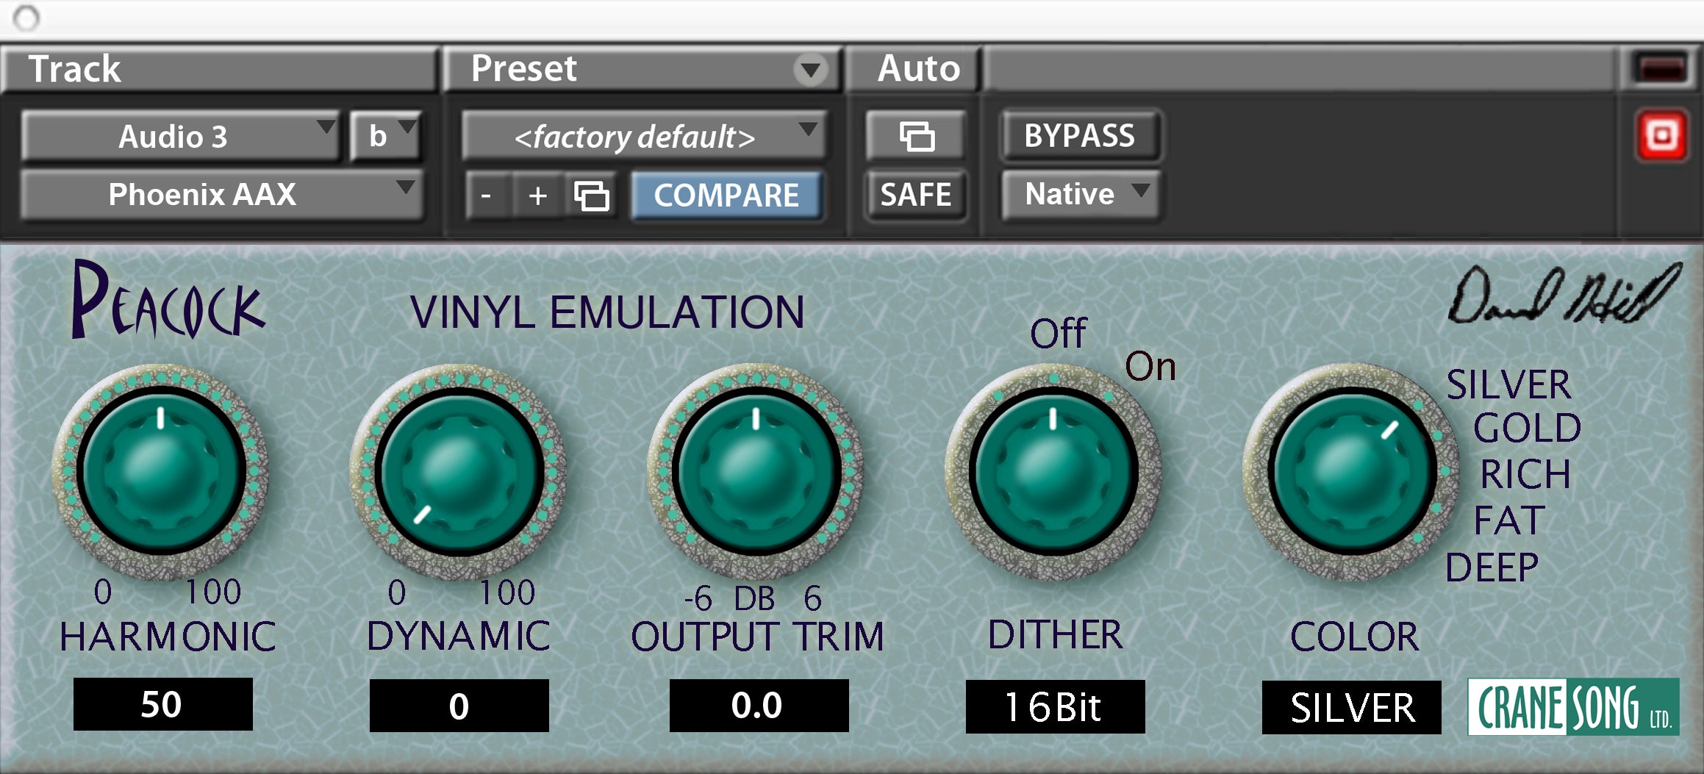Click the plus next preset button
Image resolution: width=1704 pixels, height=774 pixels.
tap(538, 196)
